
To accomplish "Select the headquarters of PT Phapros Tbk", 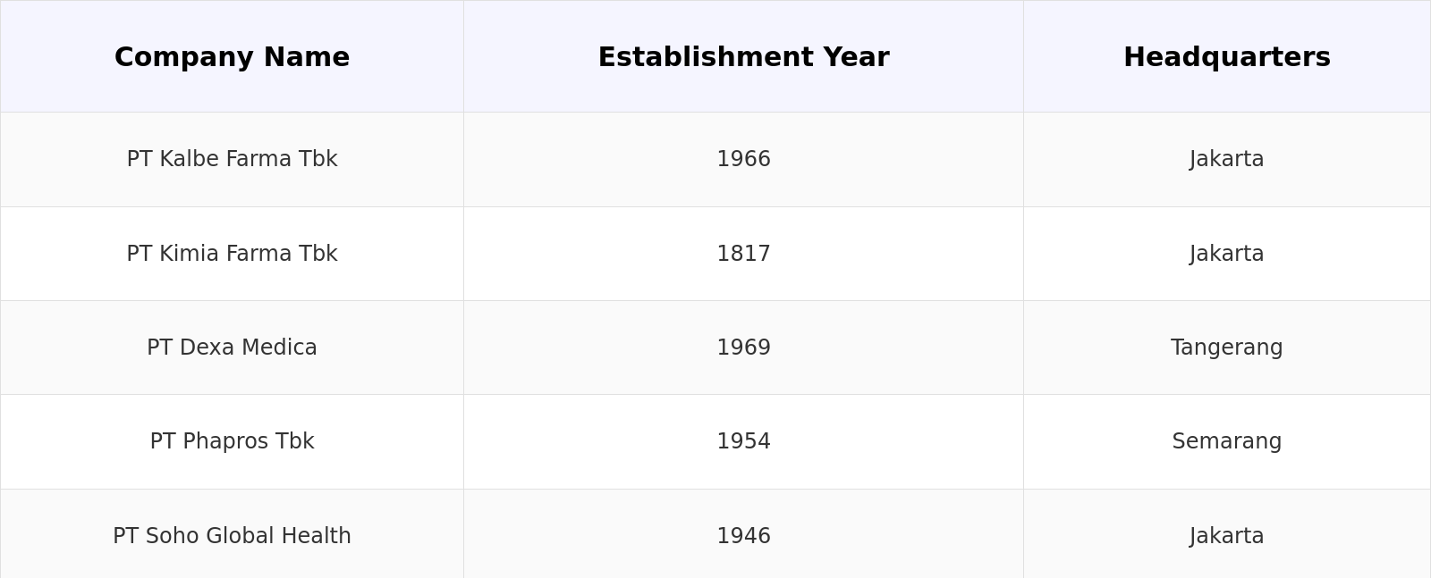I will [1226, 441].
